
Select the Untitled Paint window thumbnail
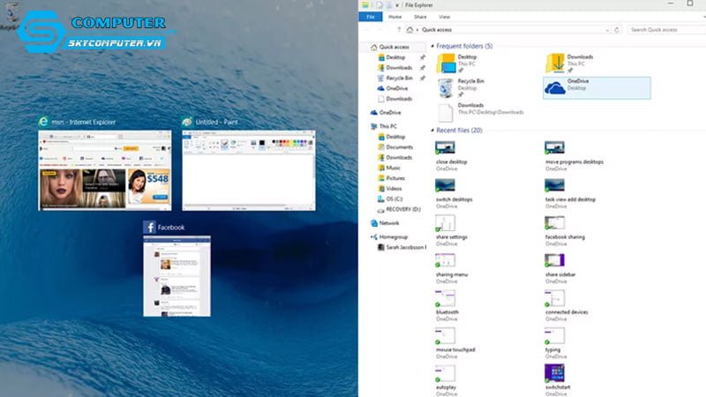tap(247, 169)
